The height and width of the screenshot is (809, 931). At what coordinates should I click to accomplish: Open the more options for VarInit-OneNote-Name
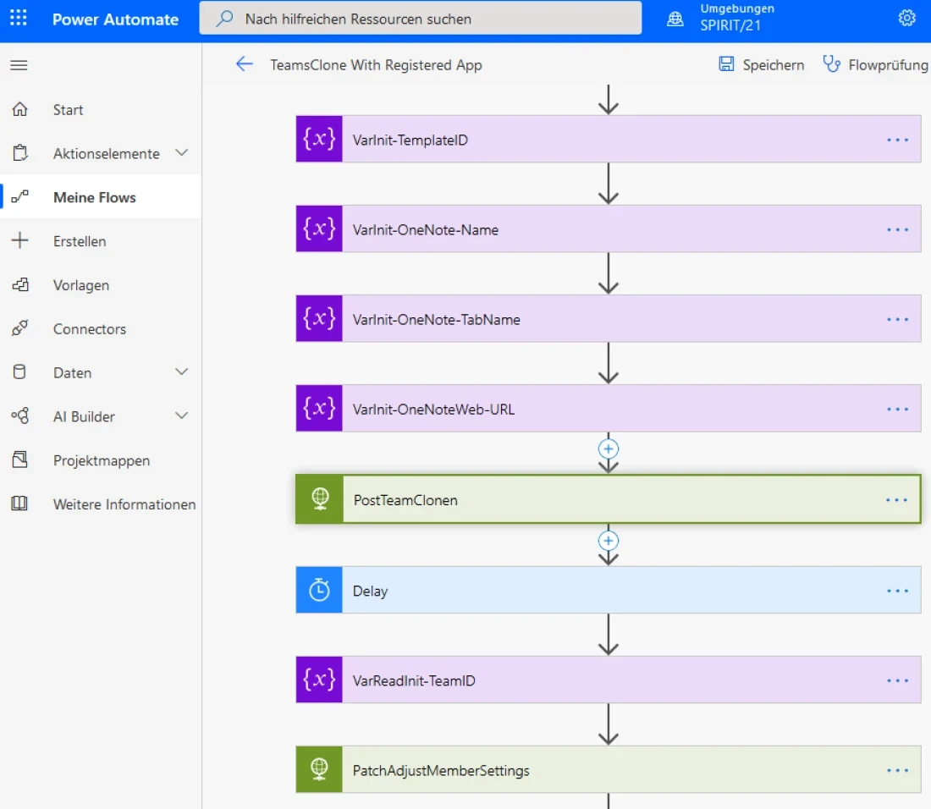tap(897, 229)
